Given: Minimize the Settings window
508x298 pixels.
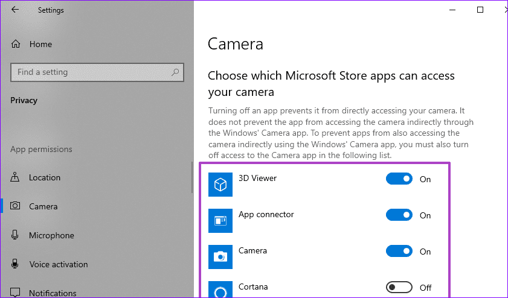Looking at the screenshot, I should [x=452, y=10].
